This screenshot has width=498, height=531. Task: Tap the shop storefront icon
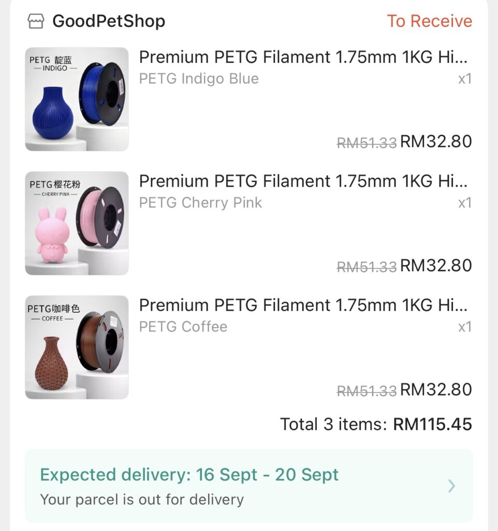pyautogui.click(x=36, y=21)
